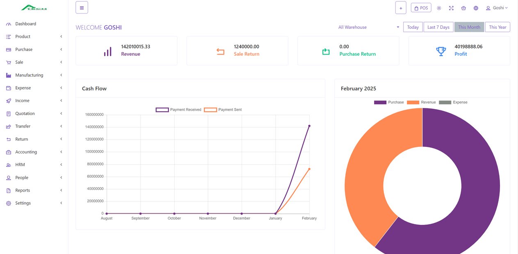Click the Profit trophy icon

click(x=441, y=51)
